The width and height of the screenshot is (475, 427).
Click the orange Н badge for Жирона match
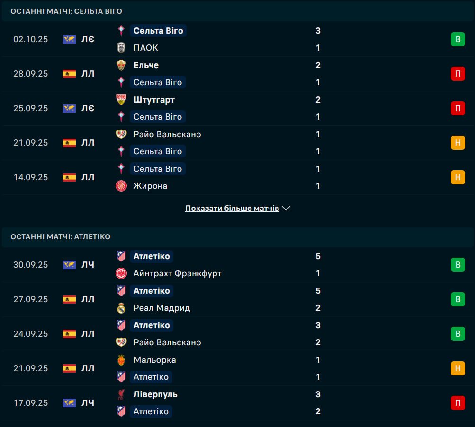click(x=457, y=177)
